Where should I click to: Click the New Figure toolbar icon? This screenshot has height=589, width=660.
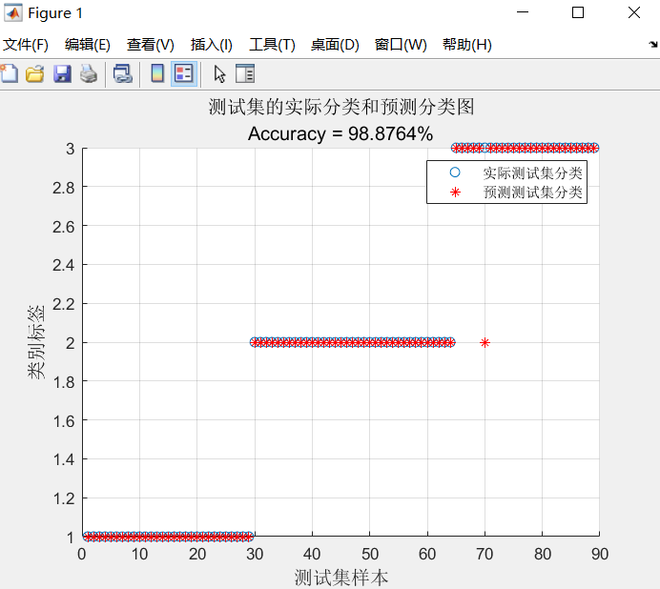coord(10,73)
